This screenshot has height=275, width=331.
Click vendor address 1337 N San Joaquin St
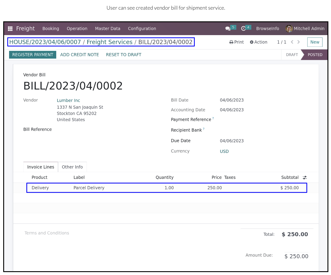80,107
